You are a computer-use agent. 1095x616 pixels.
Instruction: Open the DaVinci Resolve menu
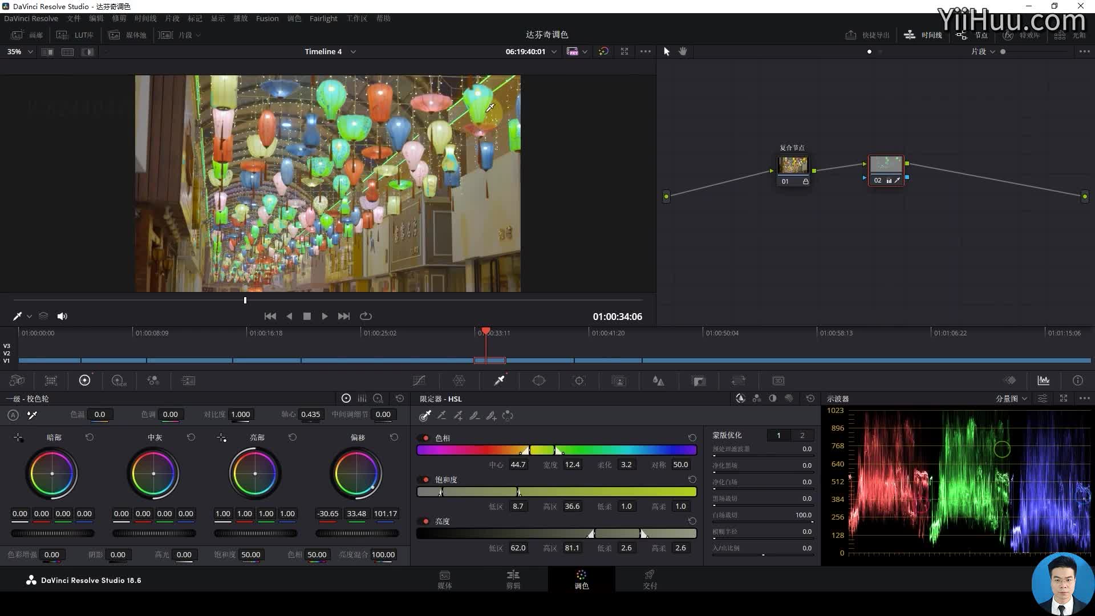tap(31, 18)
